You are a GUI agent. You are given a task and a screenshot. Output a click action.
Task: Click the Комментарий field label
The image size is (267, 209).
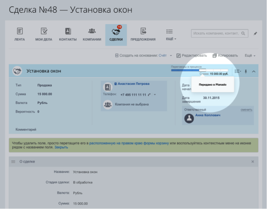click(26, 130)
